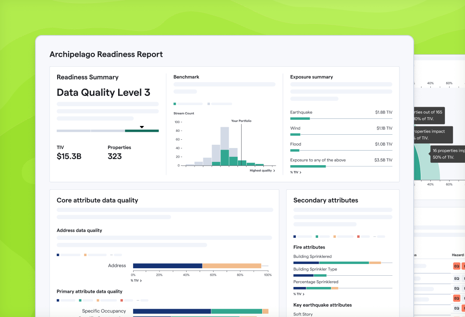Select the Benchmark panel heading
Image resolution: width=465 pixels, height=317 pixels.
coord(186,77)
